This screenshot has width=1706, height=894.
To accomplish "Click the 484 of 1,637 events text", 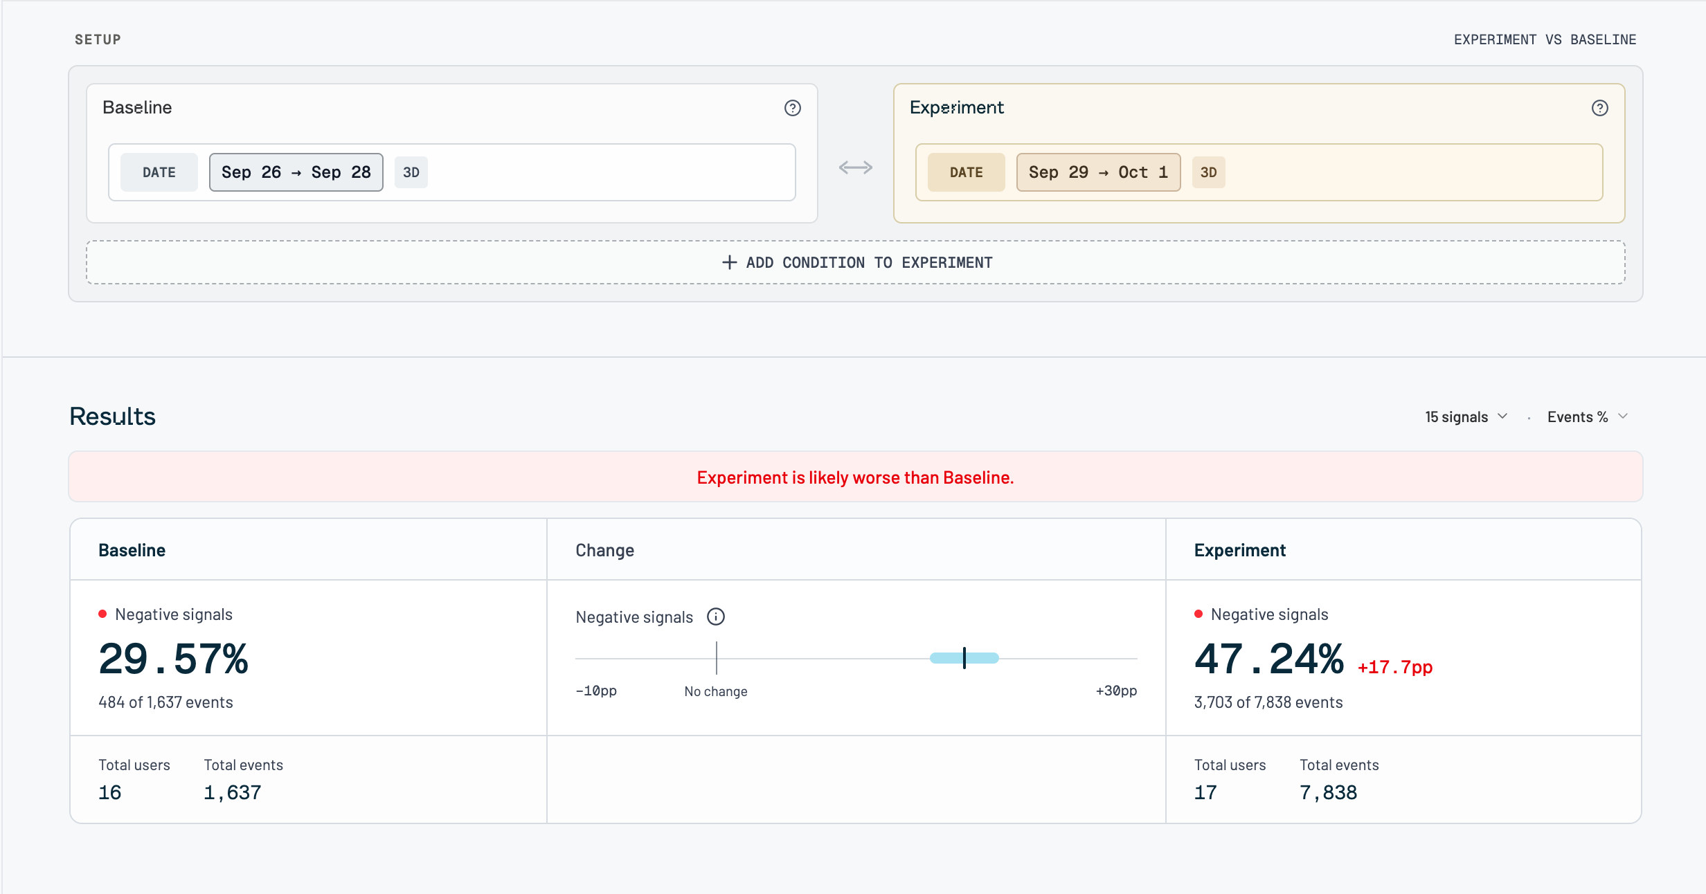I will pos(165,702).
